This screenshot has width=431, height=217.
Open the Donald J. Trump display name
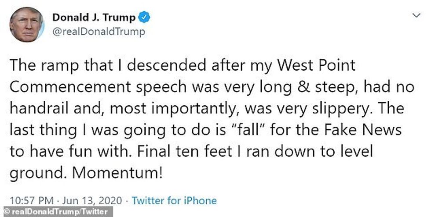click(x=94, y=18)
